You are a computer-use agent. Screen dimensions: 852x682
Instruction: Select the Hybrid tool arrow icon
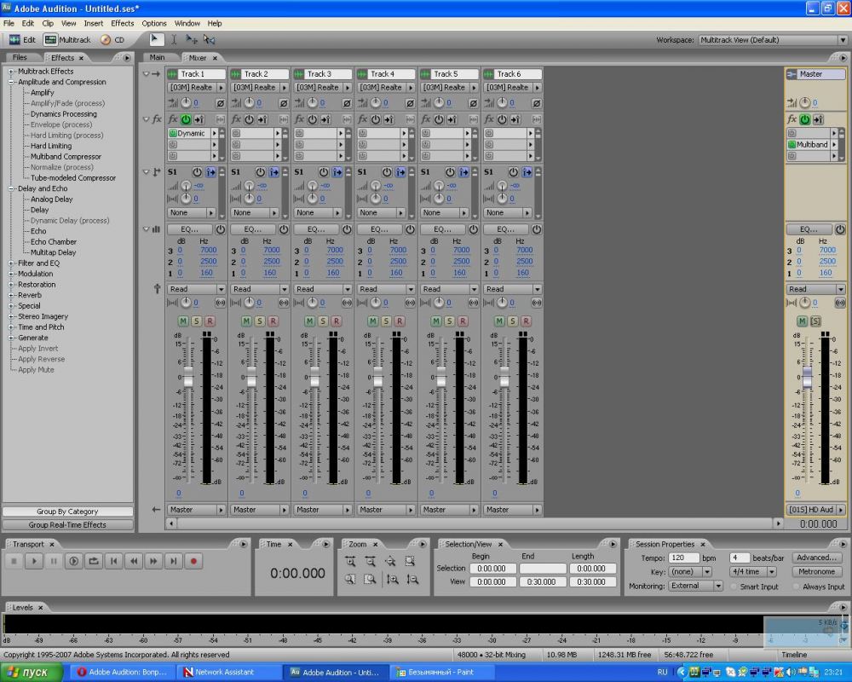pos(156,39)
